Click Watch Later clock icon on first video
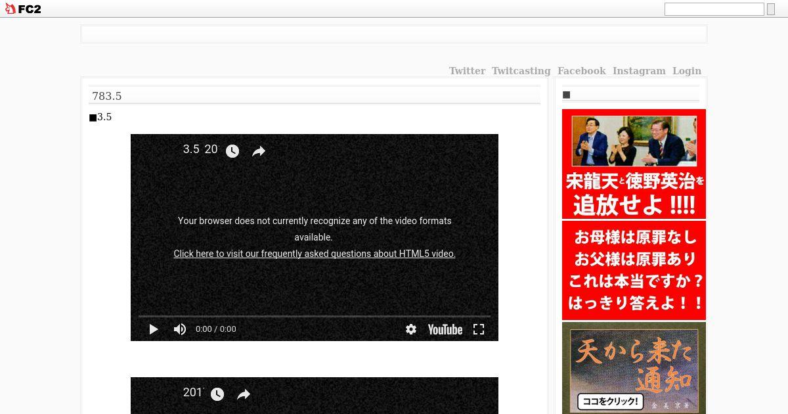Screen dimensions: 788x414 [x=232, y=151]
